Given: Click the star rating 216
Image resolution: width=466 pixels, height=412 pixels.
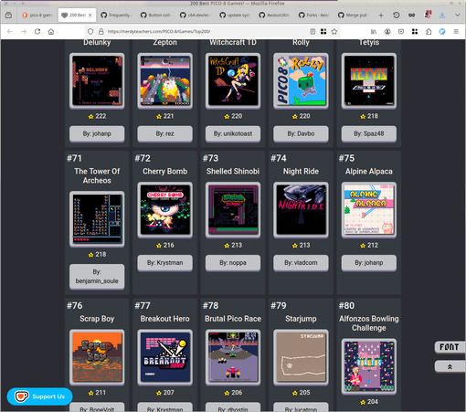Looking at the screenshot, I should [x=164, y=245].
